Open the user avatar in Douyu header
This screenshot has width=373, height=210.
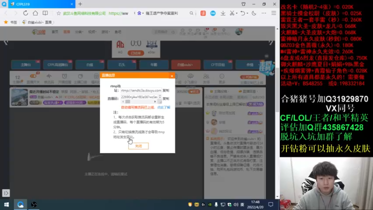tap(239, 32)
